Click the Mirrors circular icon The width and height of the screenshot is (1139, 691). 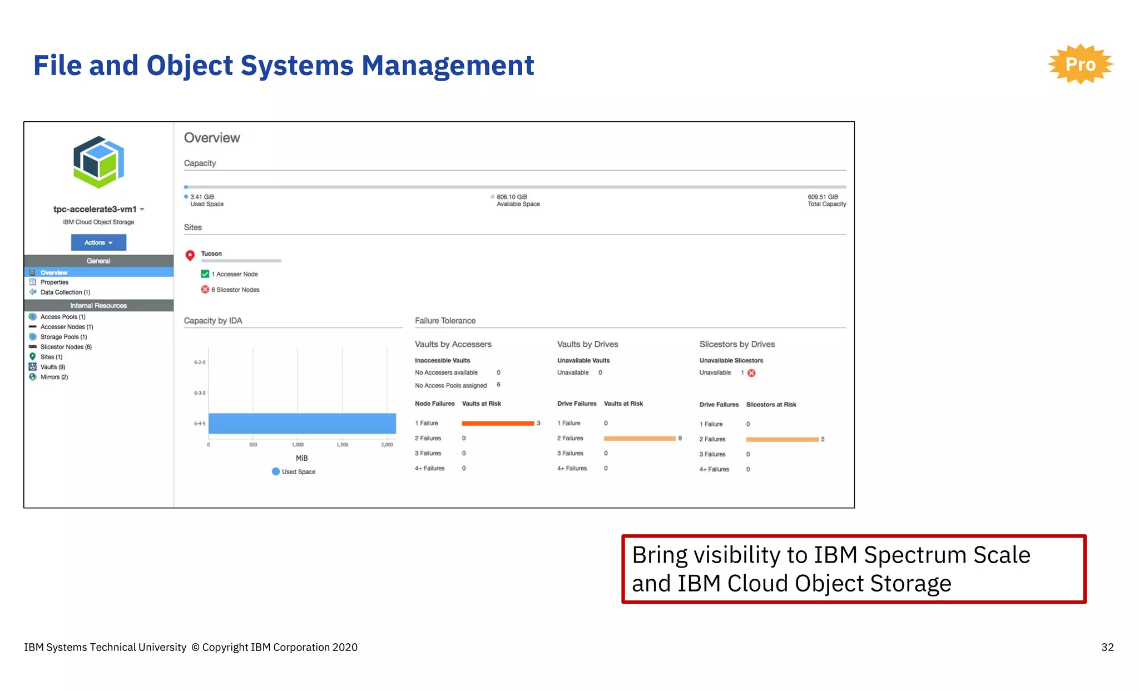(x=32, y=377)
